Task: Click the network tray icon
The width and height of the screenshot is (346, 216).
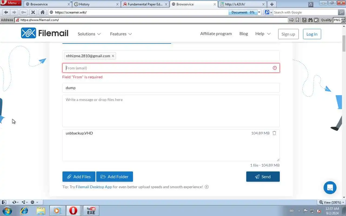Action: pos(312,211)
